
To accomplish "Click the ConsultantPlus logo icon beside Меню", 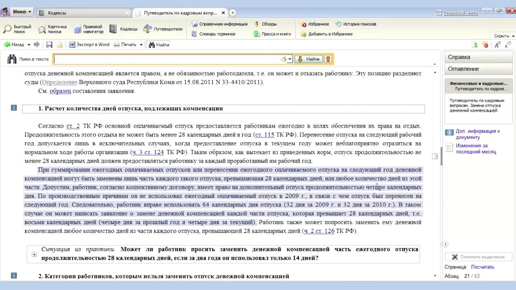I will [5, 12].
